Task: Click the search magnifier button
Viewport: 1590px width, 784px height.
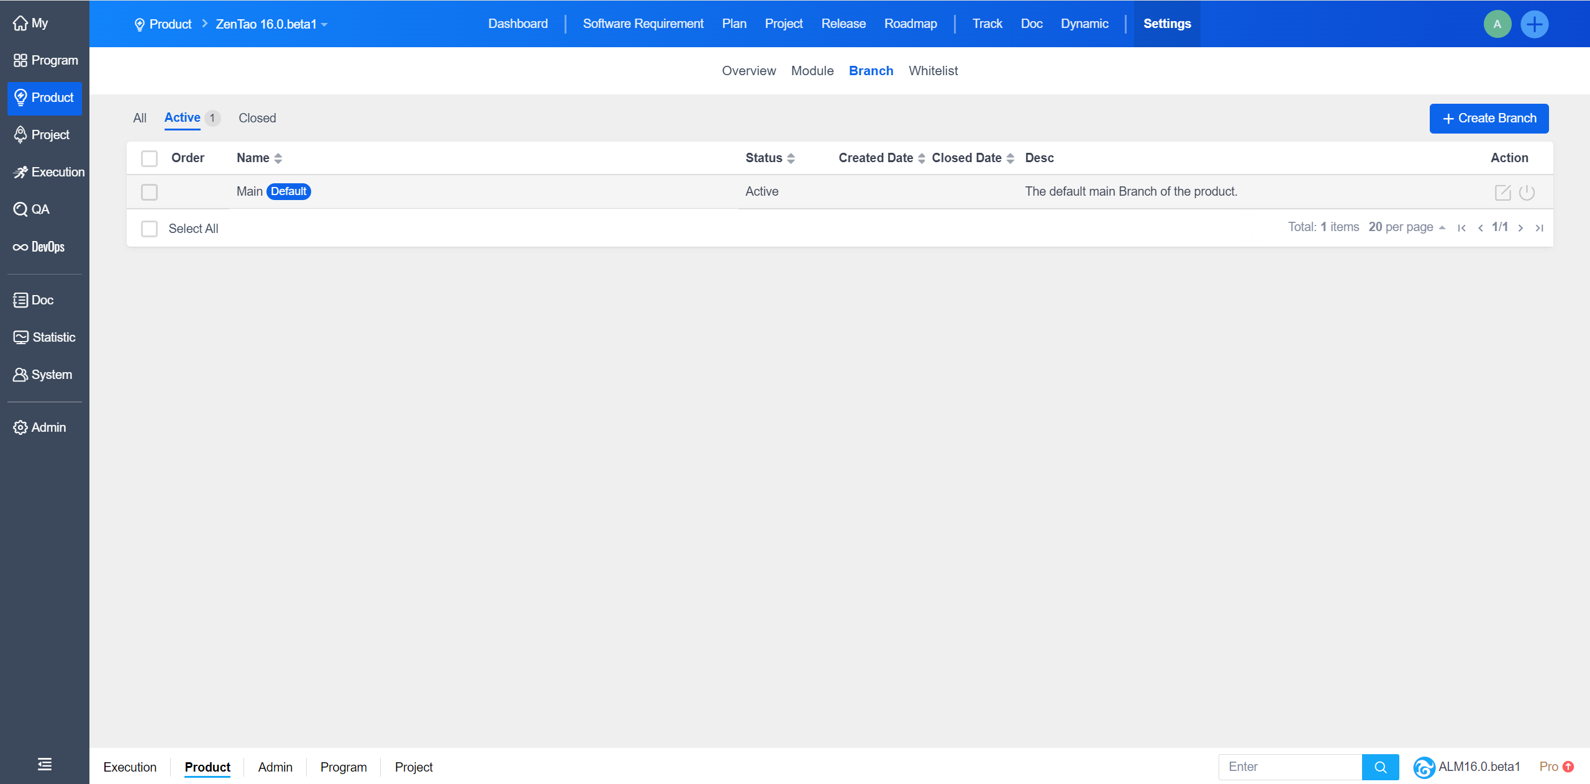Action: pos(1380,767)
